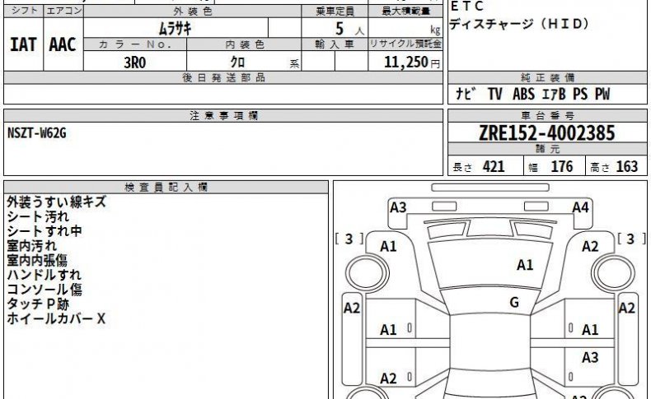Click the 車台番号 header
The height and width of the screenshot is (399, 651).
[x=547, y=116]
